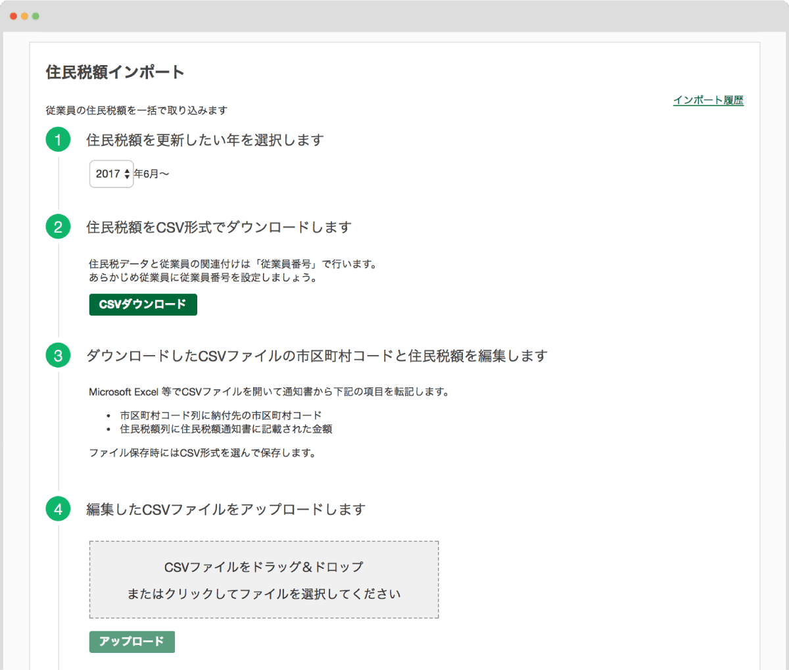Click the step 3 number circle

[x=58, y=356]
